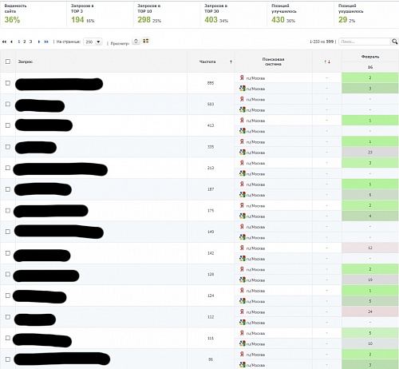Switch to colored grid view icon
This screenshot has width=399, height=369.
[145, 41]
